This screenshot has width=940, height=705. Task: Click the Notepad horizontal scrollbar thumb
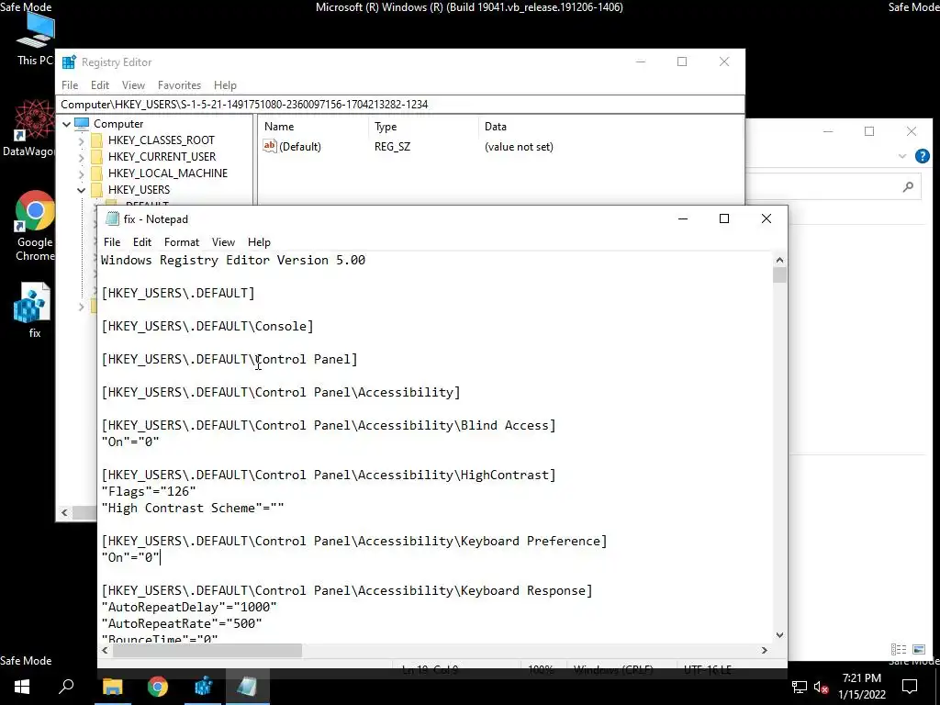[x=207, y=650]
